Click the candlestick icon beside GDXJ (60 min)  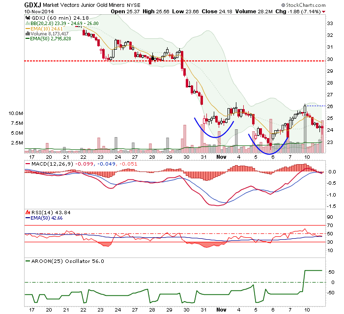coord(28,18)
